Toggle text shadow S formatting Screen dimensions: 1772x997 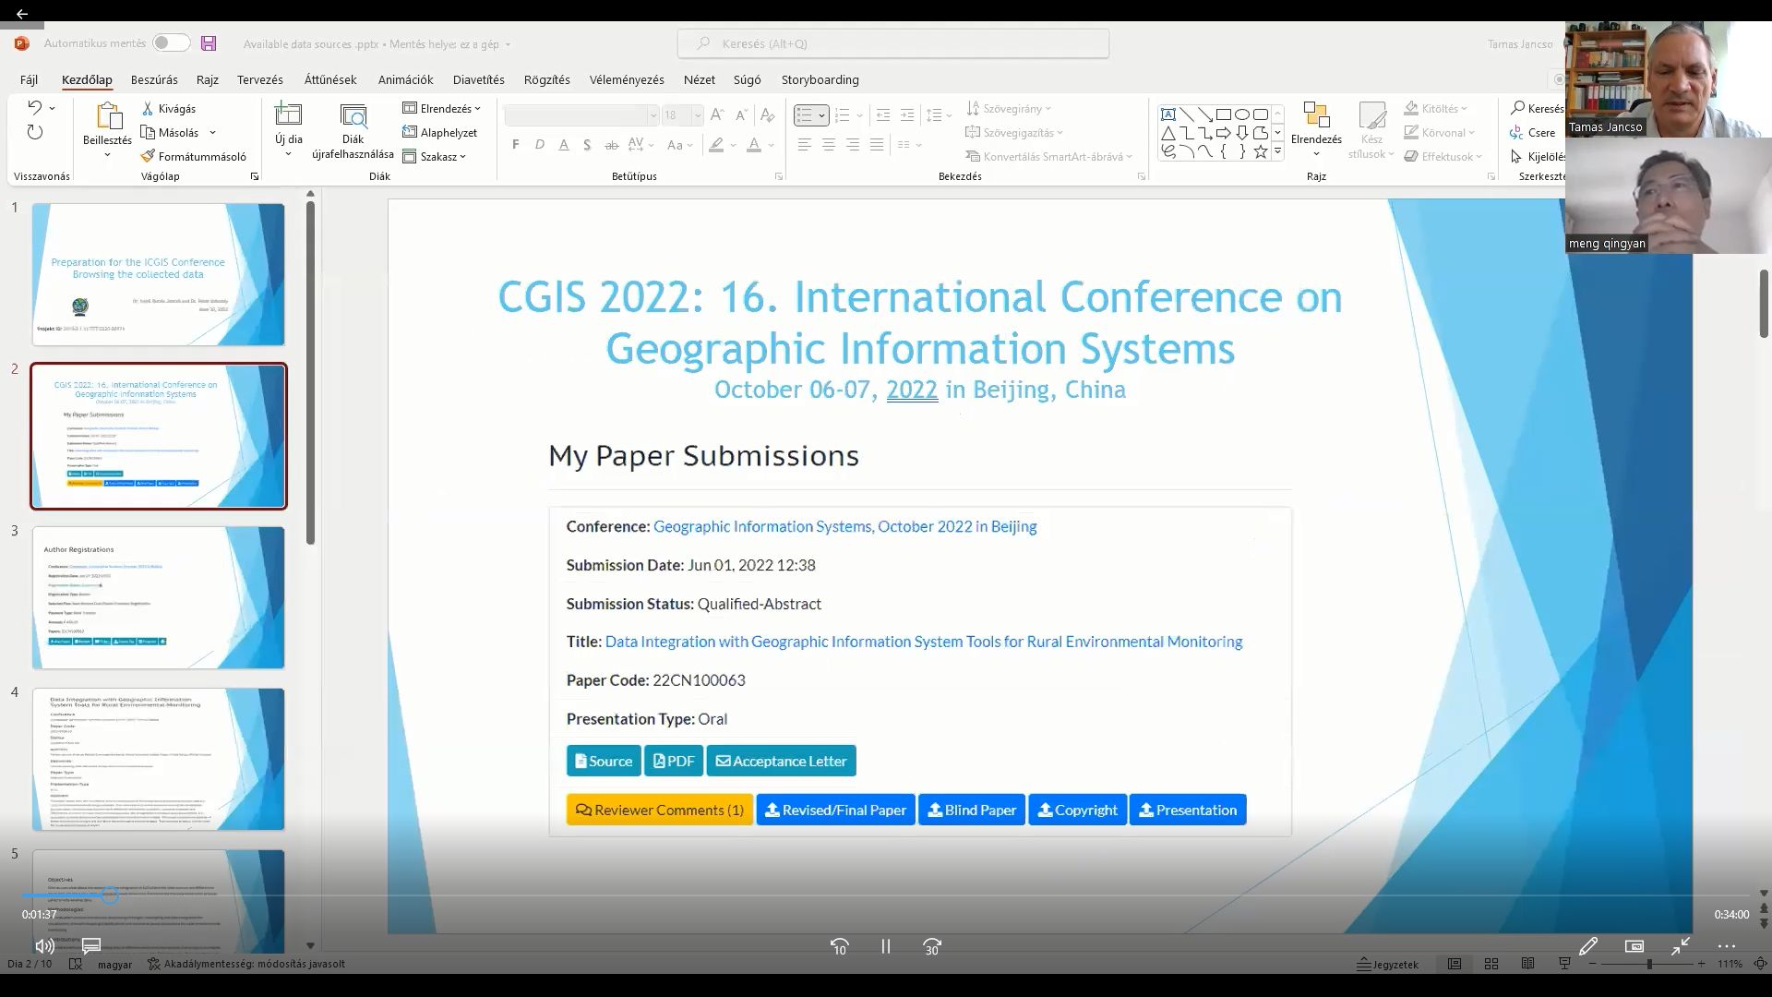[x=587, y=145]
